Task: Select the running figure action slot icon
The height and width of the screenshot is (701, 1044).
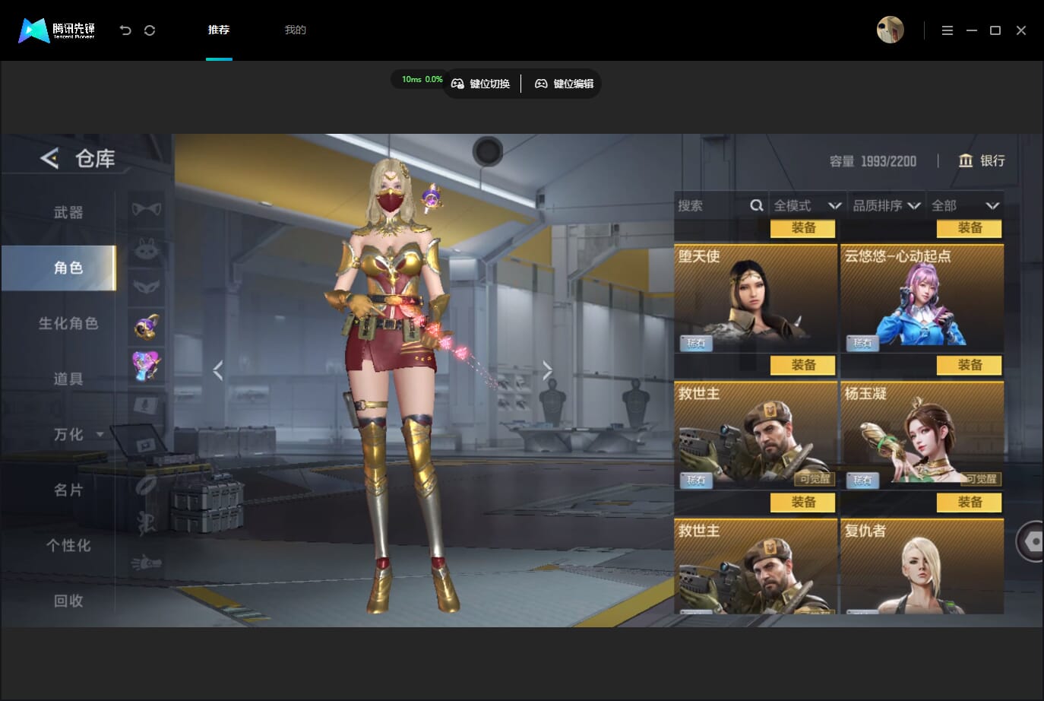Action: tap(147, 523)
